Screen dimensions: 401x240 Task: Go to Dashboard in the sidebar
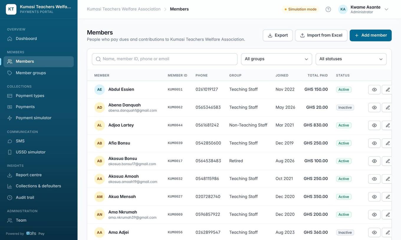pos(39,39)
